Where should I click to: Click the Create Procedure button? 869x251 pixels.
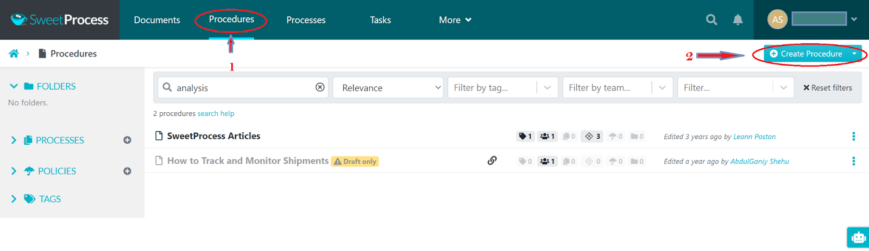click(806, 54)
